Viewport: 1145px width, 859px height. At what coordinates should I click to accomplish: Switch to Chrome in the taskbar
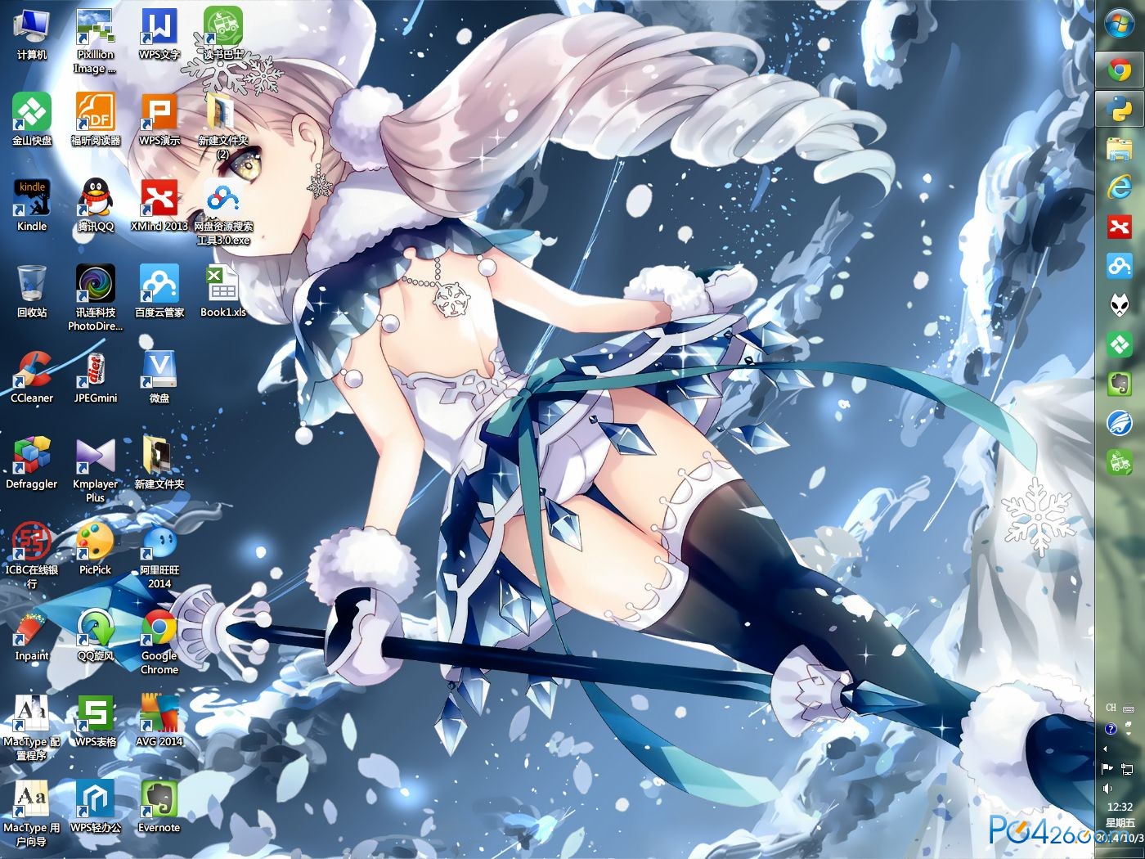click(x=1120, y=70)
